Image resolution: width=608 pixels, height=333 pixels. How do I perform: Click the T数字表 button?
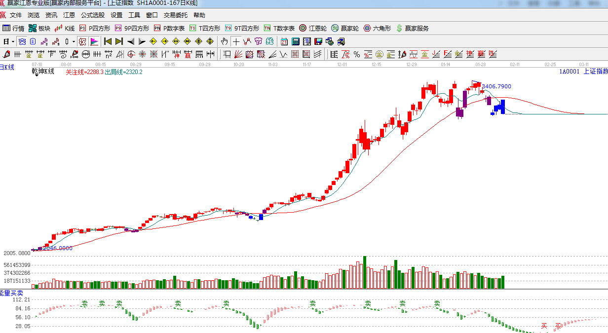(x=279, y=29)
